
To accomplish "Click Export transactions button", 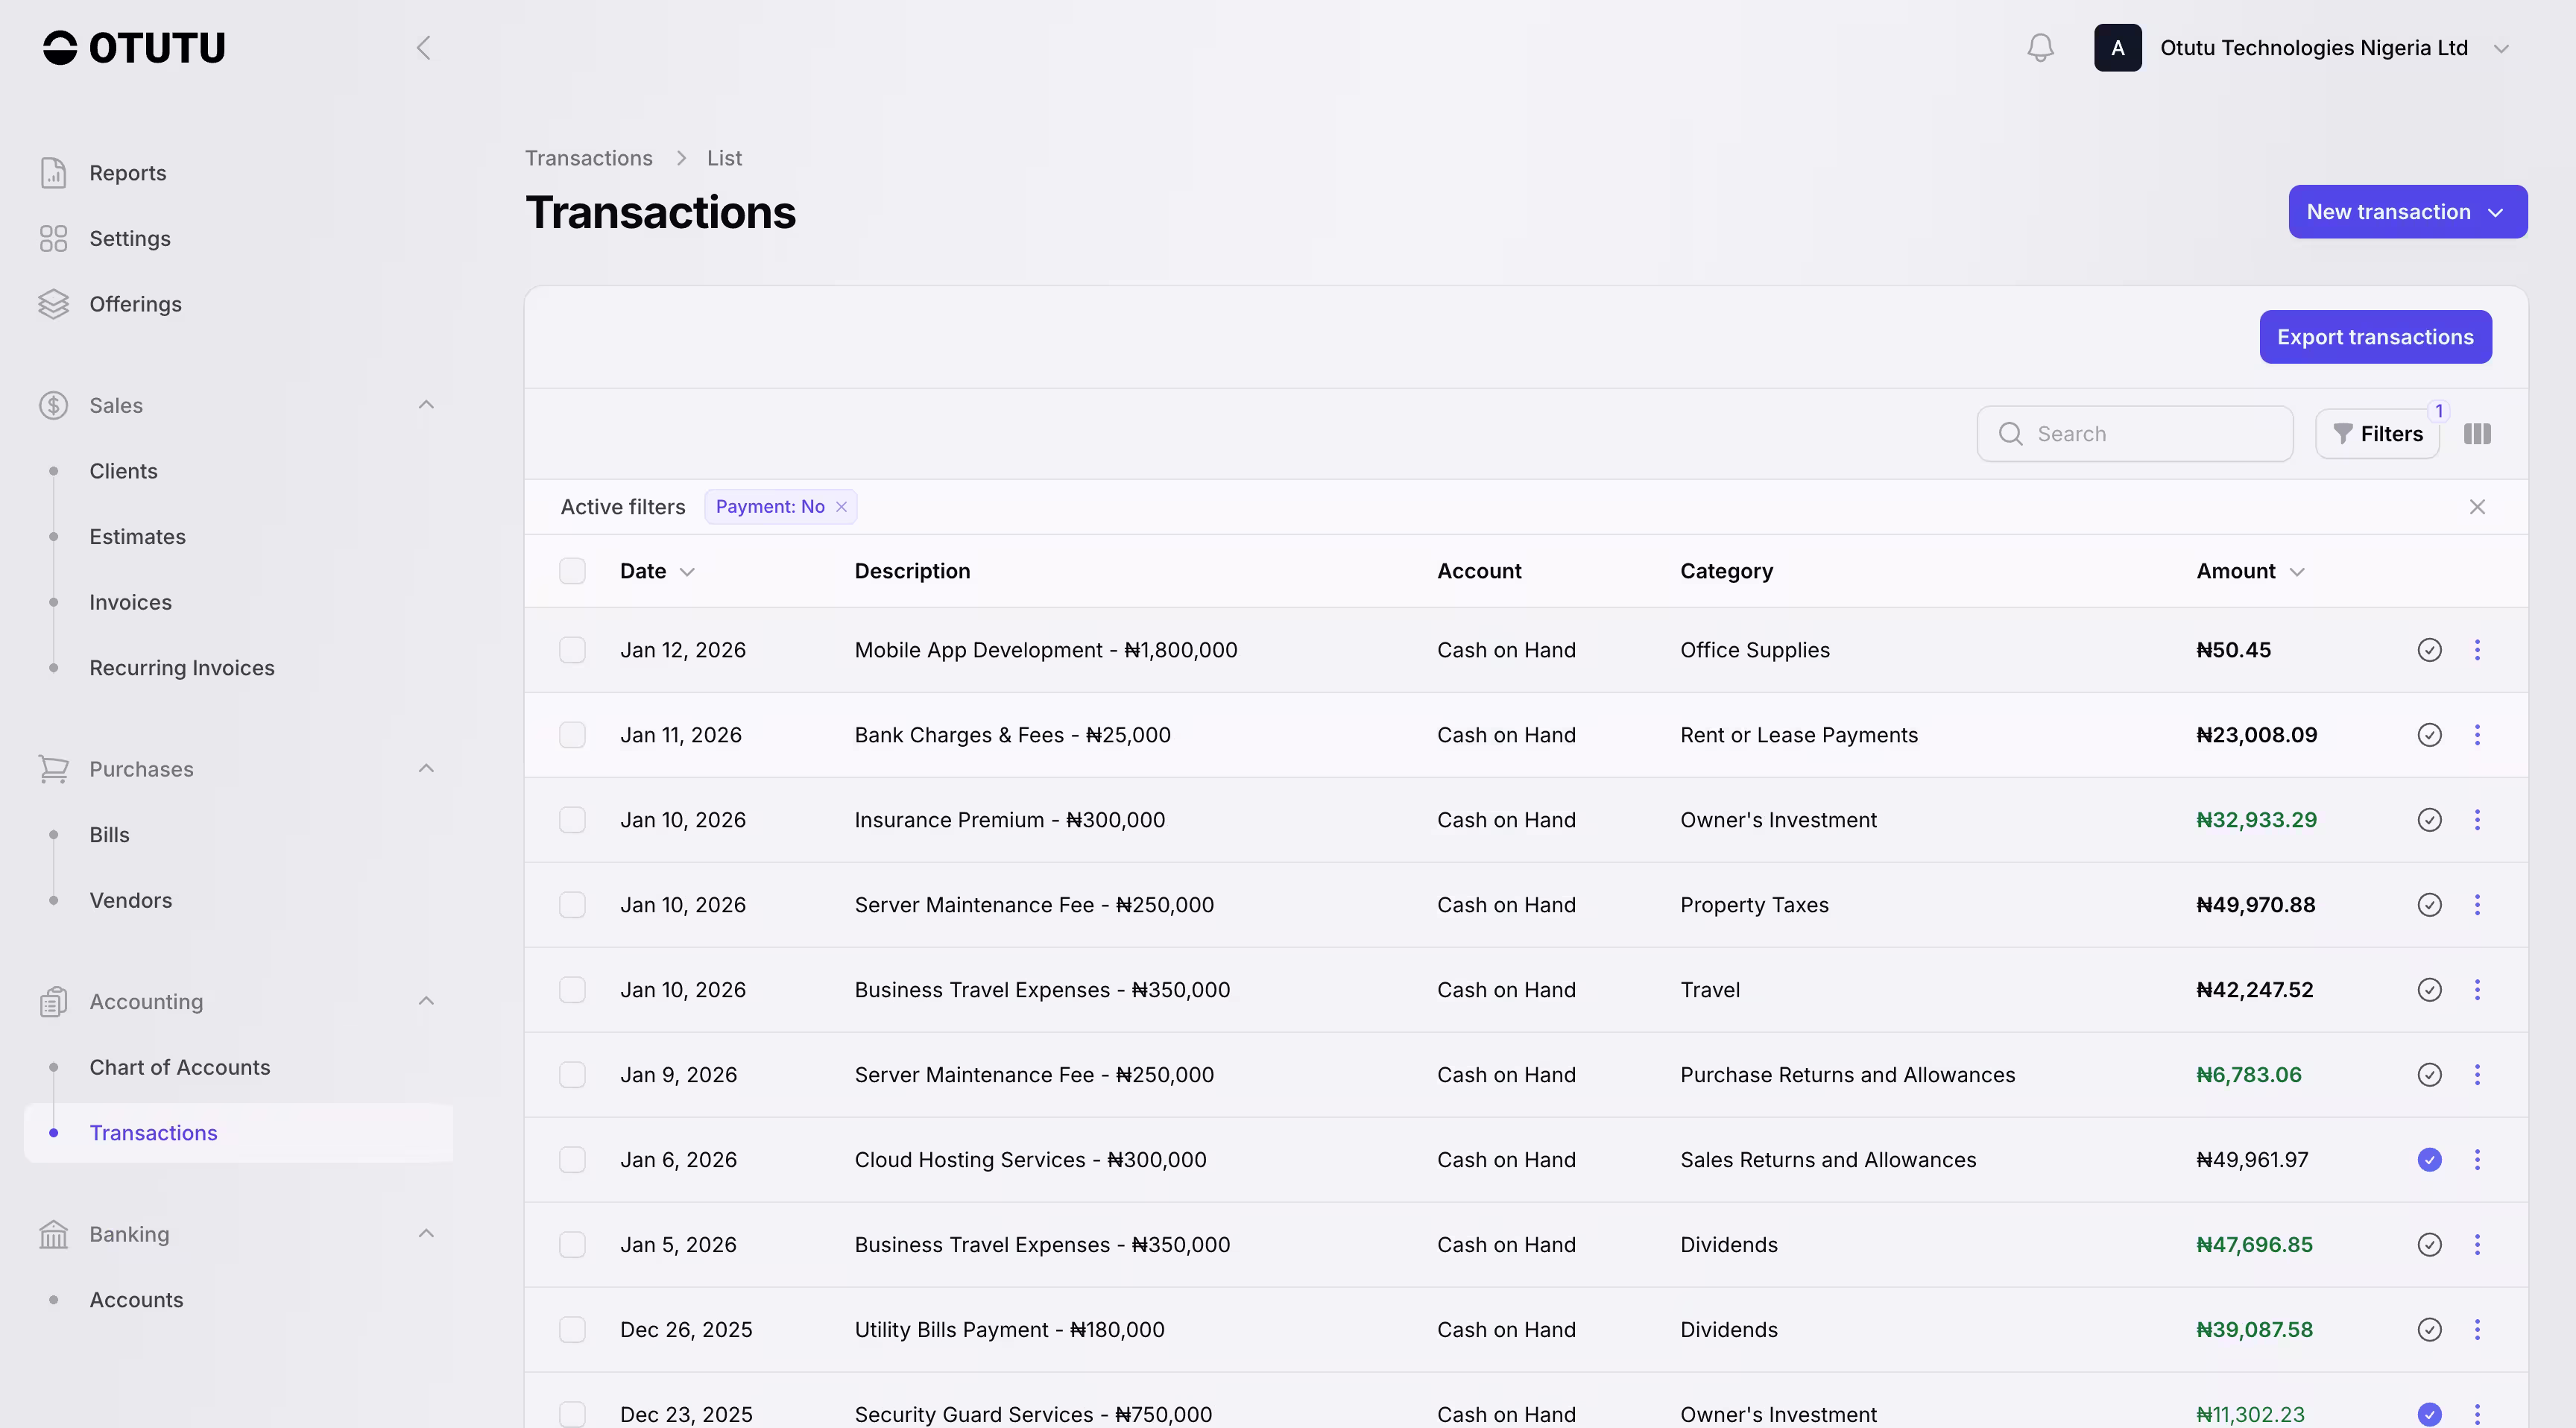I will pyautogui.click(x=2375, y=337).
